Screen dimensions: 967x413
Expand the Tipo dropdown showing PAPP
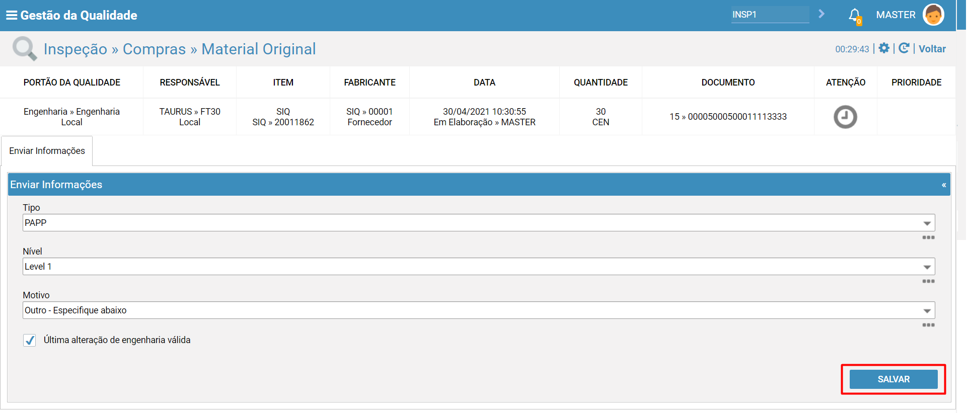point(927,223)
